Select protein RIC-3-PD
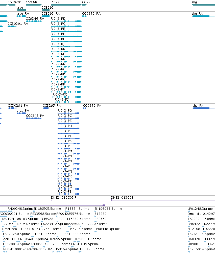Viewport: 215px width, 253px height. point(68,113)
